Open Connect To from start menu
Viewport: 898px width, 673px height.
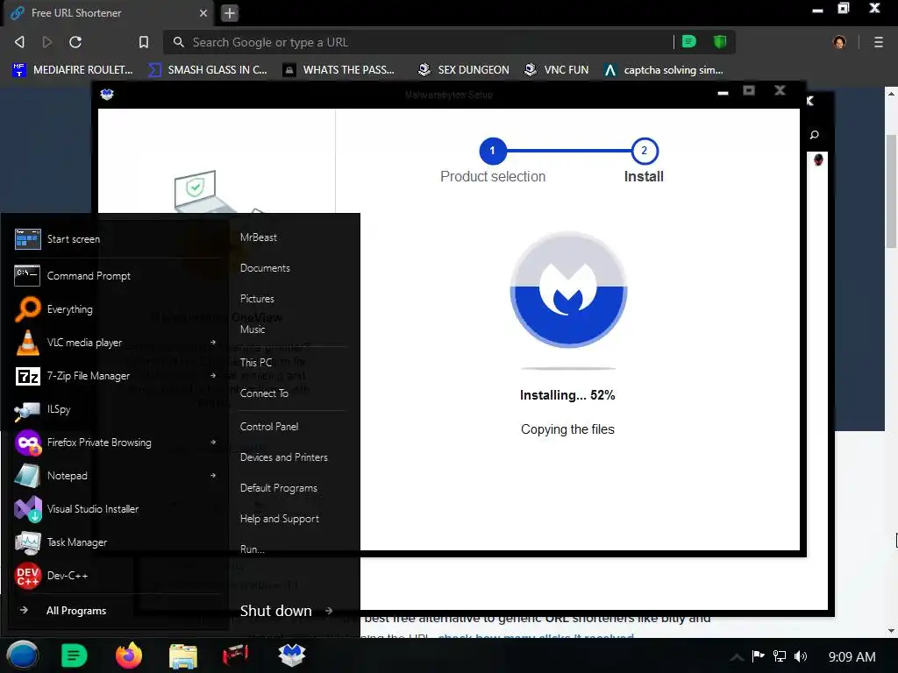coord(264,393)
